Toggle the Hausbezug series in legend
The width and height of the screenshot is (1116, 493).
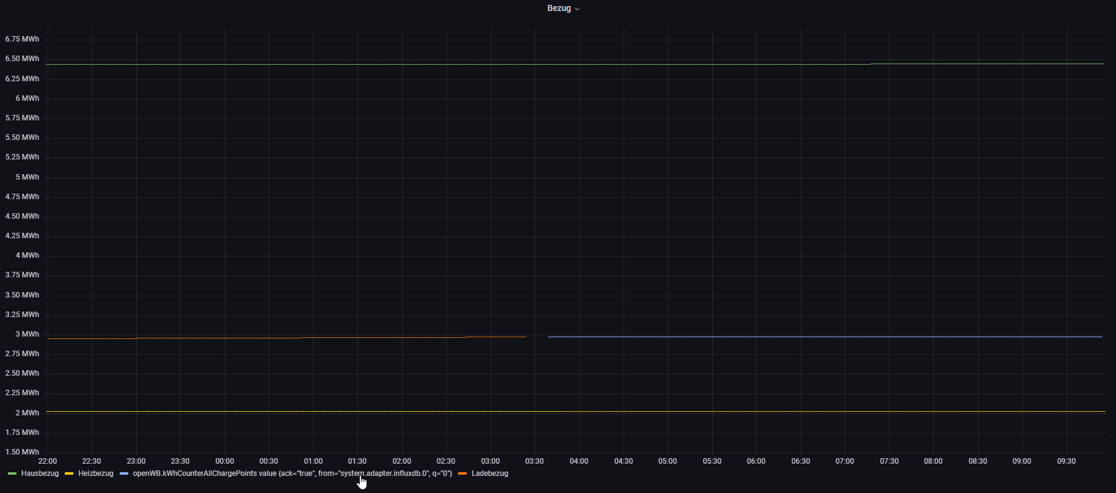[x=40, y=473]
